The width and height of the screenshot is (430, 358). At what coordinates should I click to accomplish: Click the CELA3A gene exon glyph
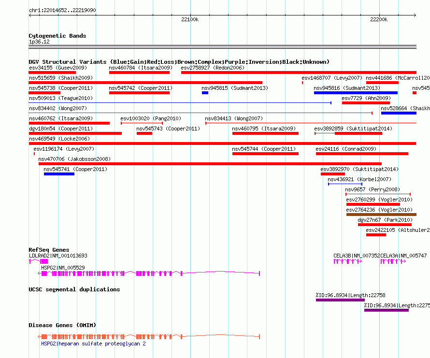pyautogui.click(x=393, y=261)
